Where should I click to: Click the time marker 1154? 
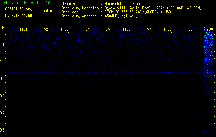85,29
